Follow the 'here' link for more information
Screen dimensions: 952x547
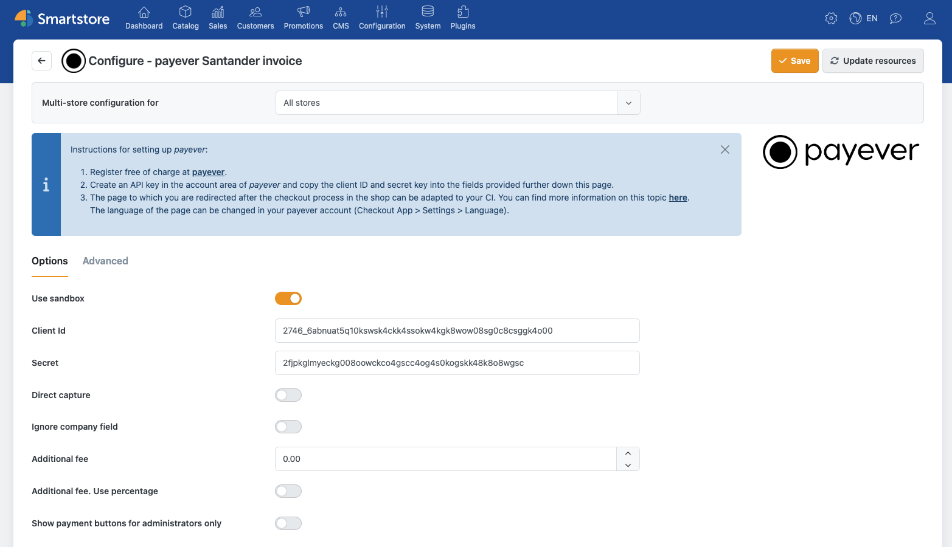coord(678,198)
